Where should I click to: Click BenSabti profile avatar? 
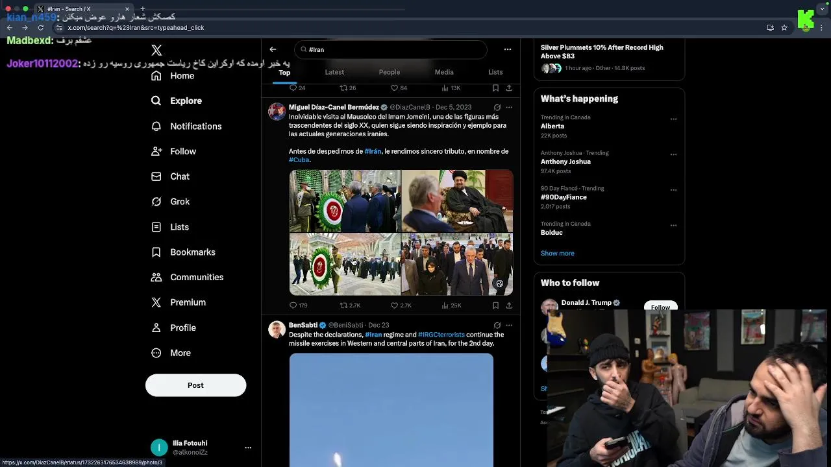point(277,329)
